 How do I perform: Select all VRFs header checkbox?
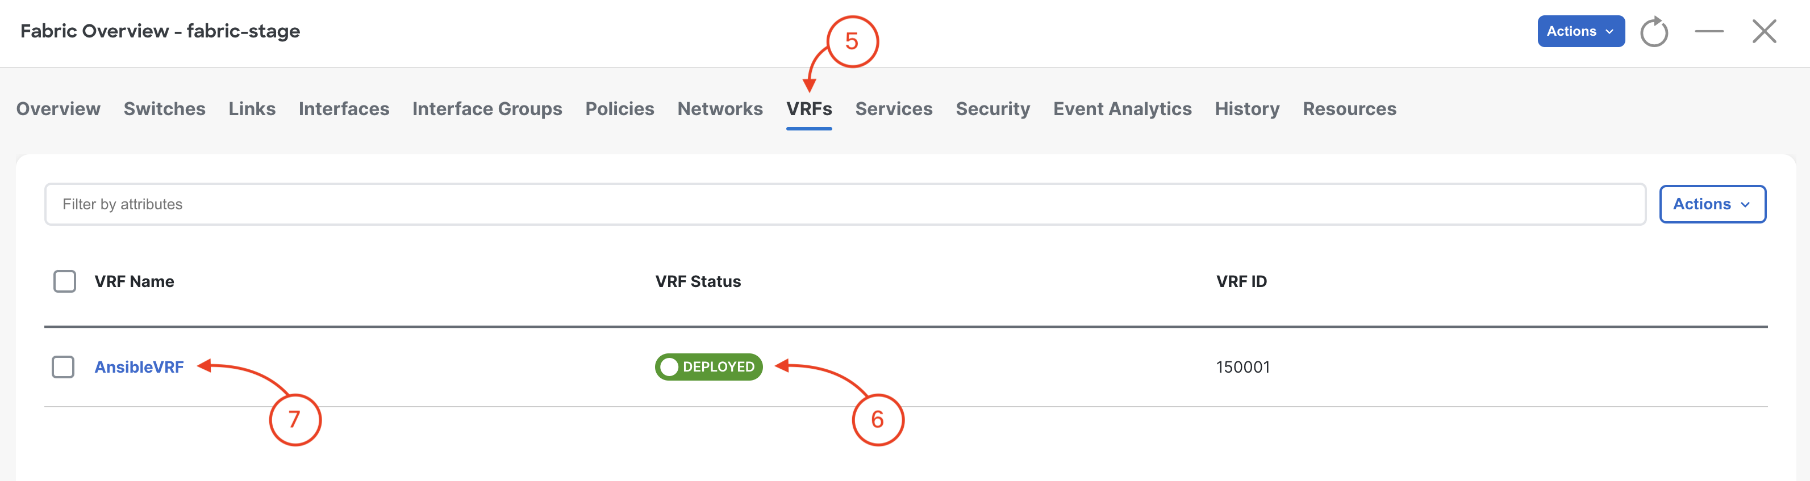click(x=65, y=281)
